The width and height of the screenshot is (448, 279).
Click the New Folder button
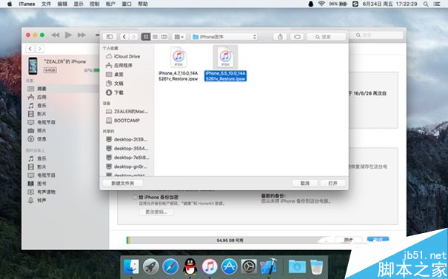pos(123,184)
